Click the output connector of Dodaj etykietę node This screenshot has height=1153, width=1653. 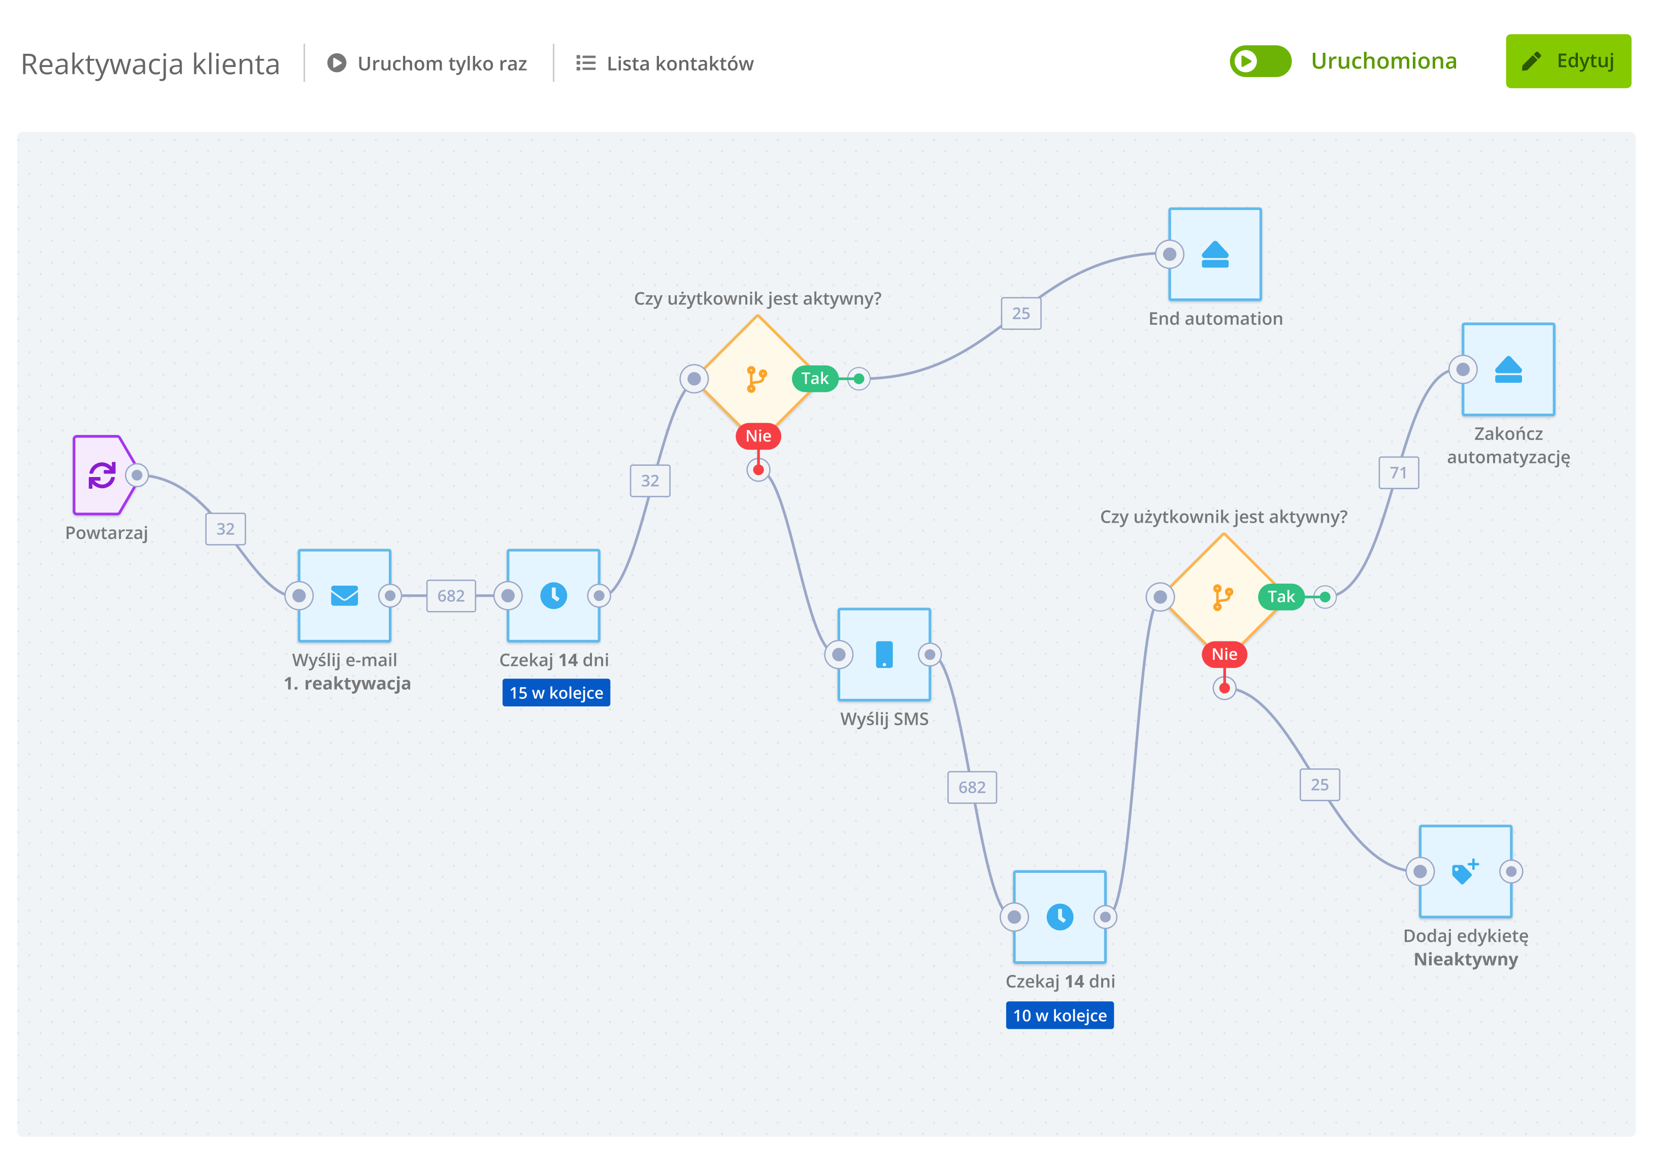[1510, 871]
